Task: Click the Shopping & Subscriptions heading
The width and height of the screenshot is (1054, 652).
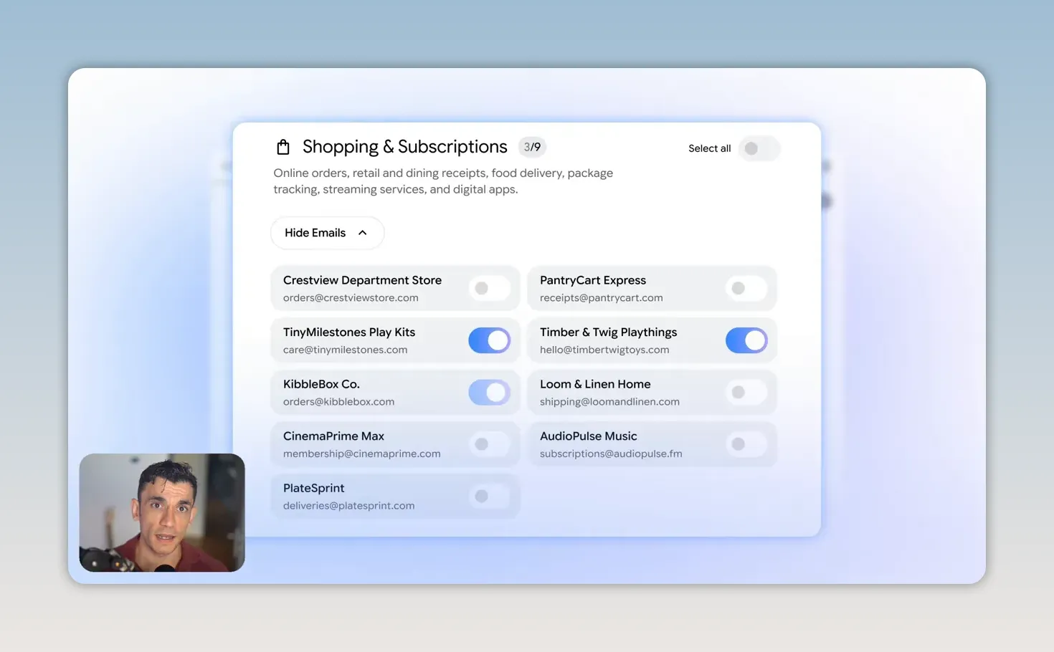Action: tap(404, 147)
